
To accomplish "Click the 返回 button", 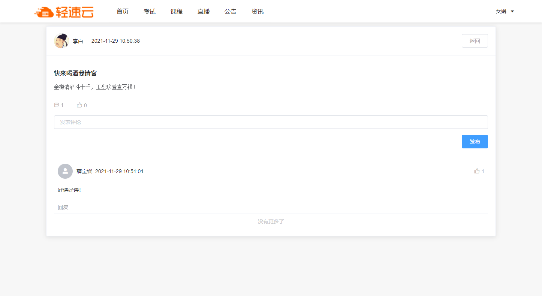I will pos(475,41).
